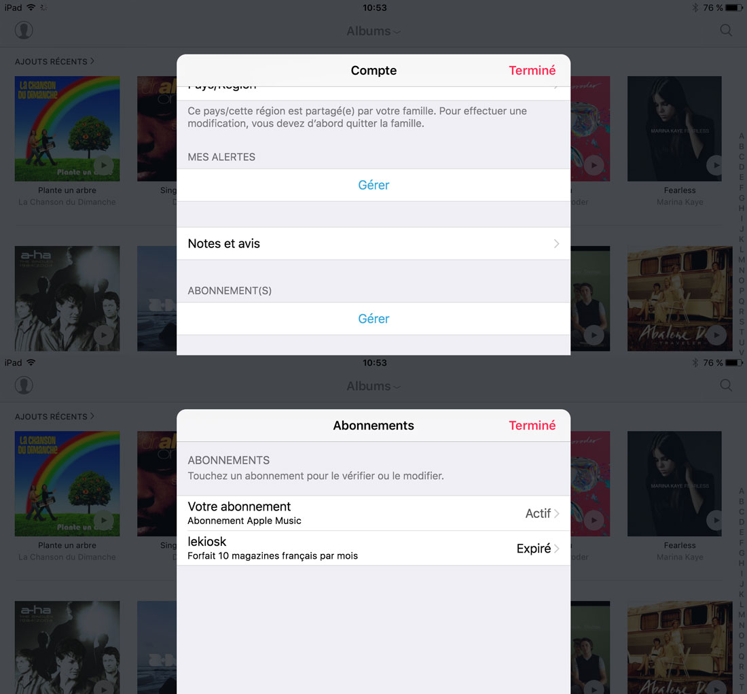The image size is (747, 694).
Task: Open the account profile icon in top screenshot
Action: 23,31
